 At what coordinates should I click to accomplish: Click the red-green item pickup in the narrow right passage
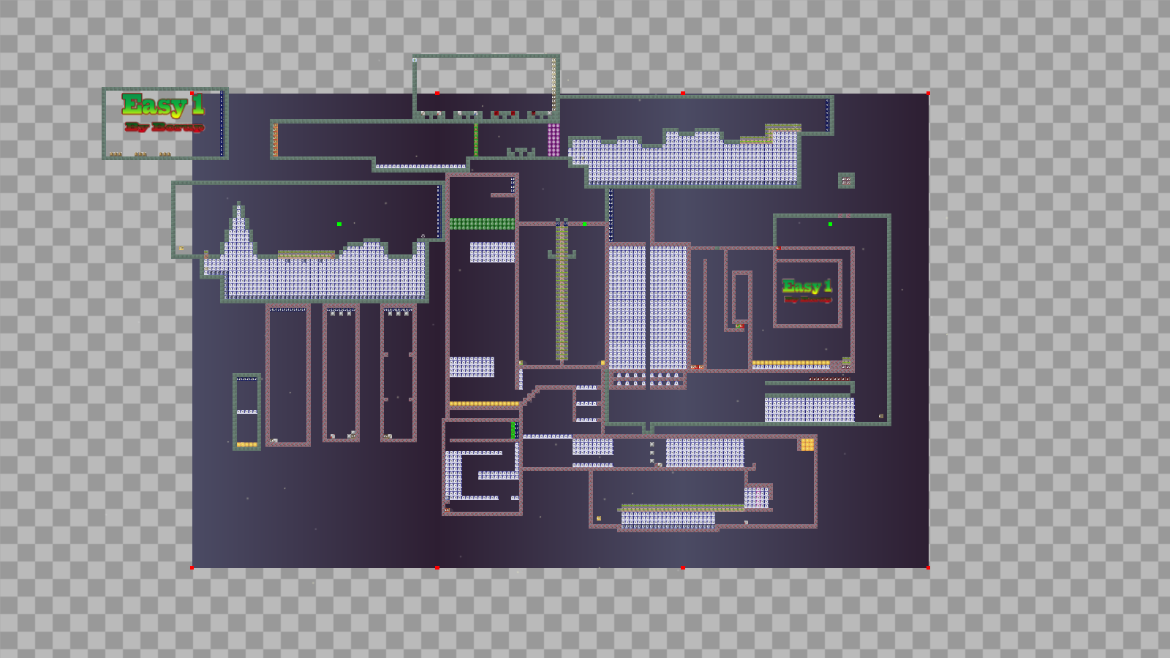739,325
